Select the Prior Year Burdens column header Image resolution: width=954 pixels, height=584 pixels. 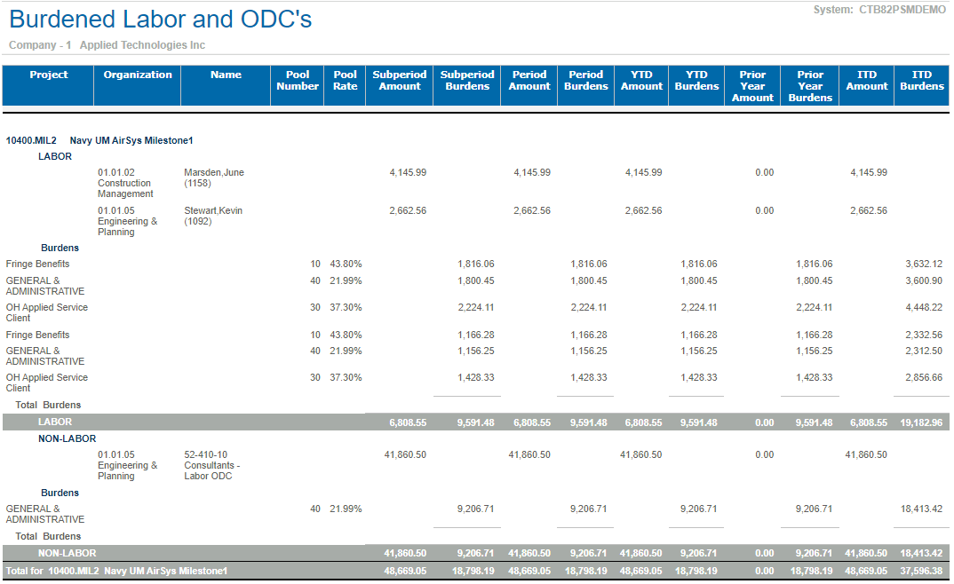[x=810, y=86]
